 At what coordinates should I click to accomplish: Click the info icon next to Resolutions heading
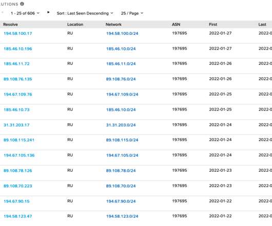click(22, 4)
